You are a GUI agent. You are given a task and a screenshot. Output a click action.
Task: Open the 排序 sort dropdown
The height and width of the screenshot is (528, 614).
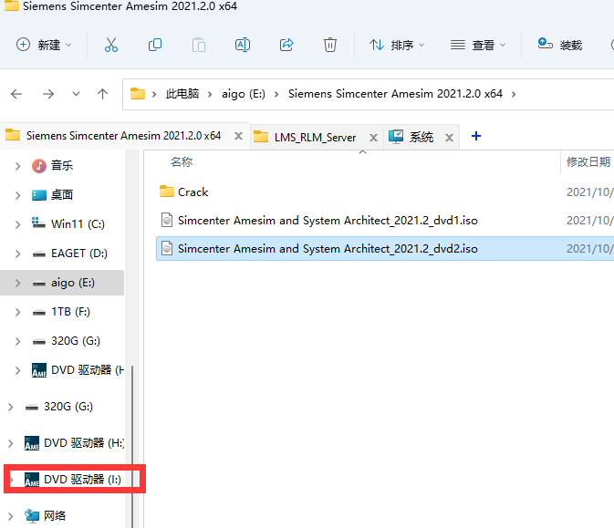[x=397, y=45]
